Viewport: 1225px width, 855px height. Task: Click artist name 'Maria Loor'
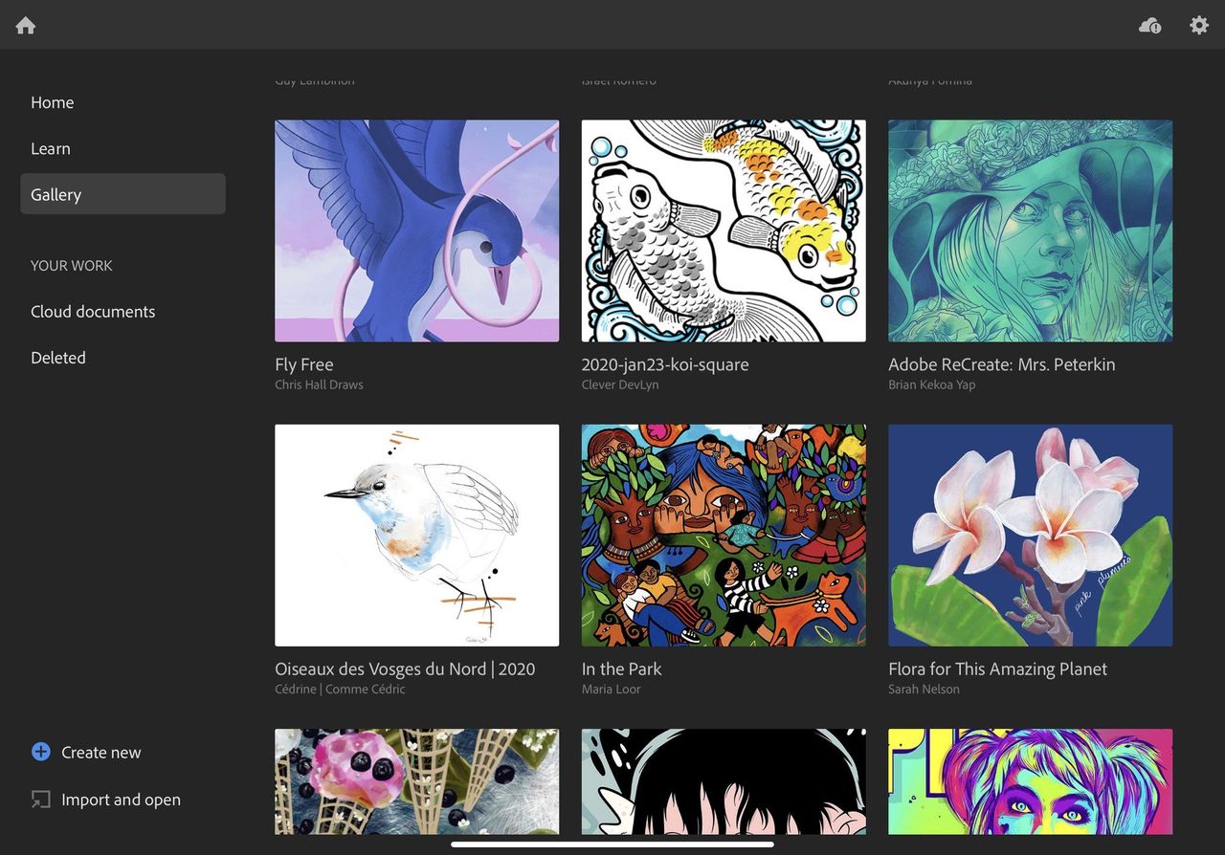(612, 690)
